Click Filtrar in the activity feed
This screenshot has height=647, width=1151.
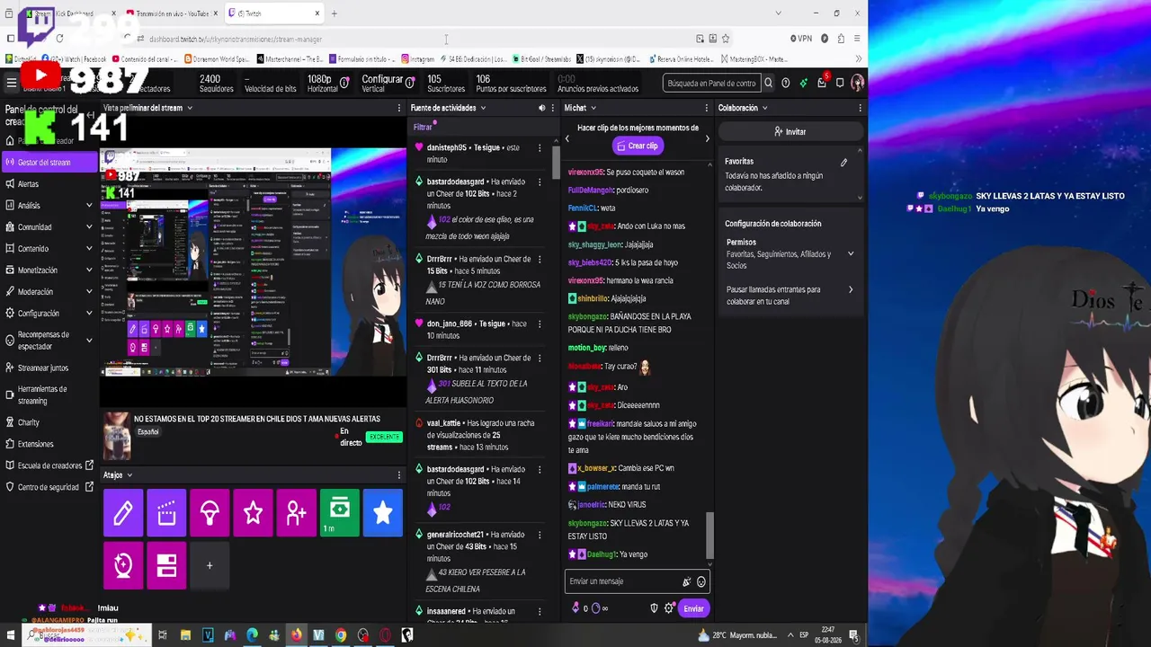423,128
